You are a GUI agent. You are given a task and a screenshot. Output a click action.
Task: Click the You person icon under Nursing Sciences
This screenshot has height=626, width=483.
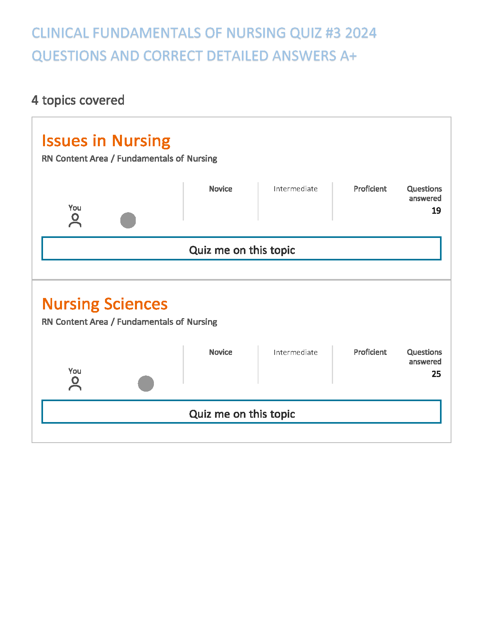(75, 384)
